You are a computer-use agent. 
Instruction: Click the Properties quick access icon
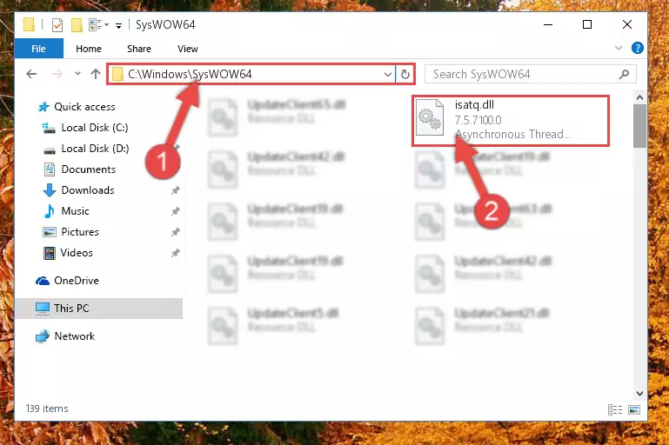tap(57, 25)
